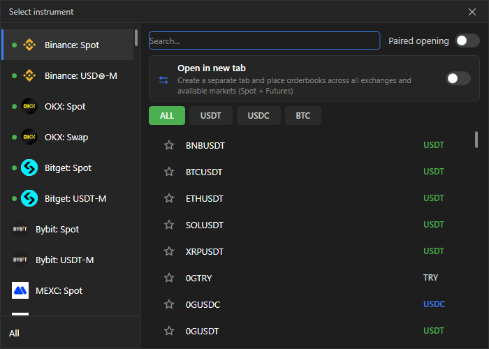Click the exchange list scrollbar thumb
Viewport: 489px width, 349px height.
point(136,38)
